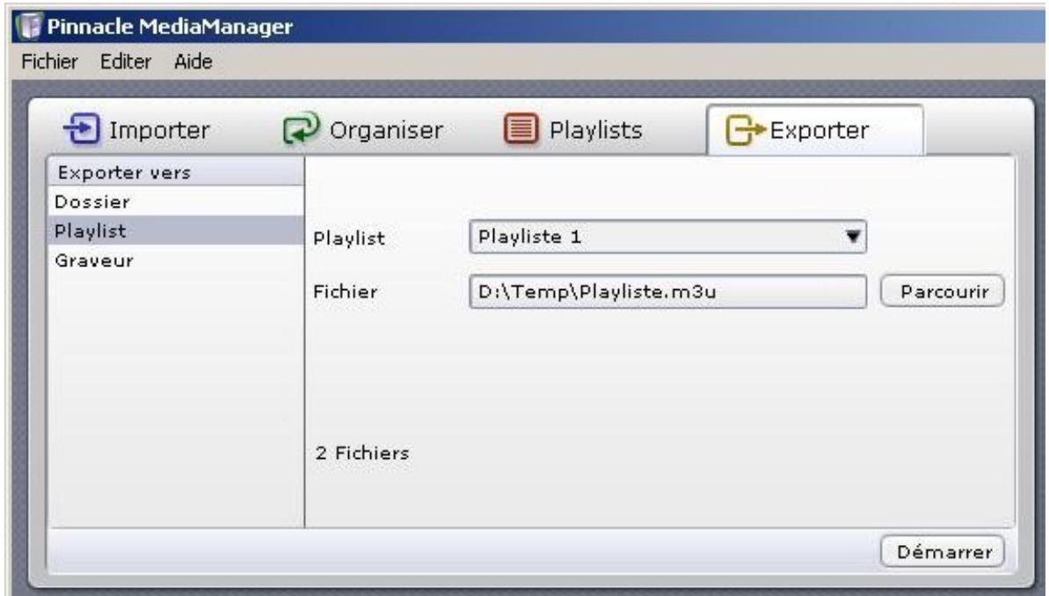The width and height of the screenshot is (1049, 596).
Task: Select Dossier as export target
Action: tap(176, 201)
